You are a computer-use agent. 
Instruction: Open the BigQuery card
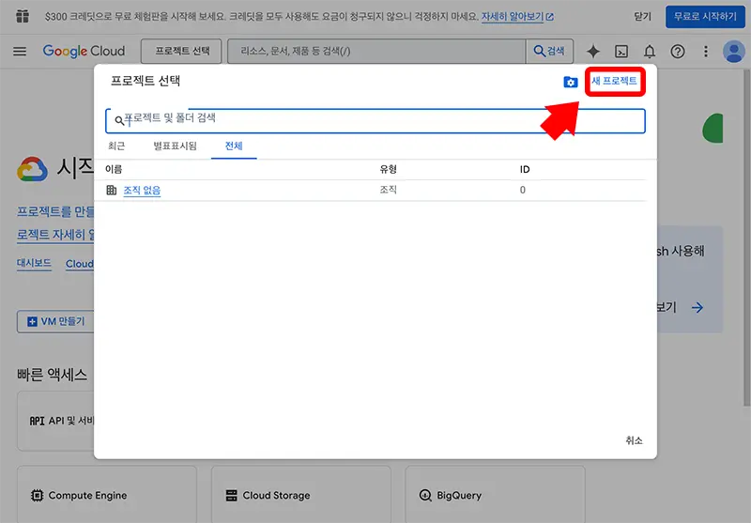[495, 494]
